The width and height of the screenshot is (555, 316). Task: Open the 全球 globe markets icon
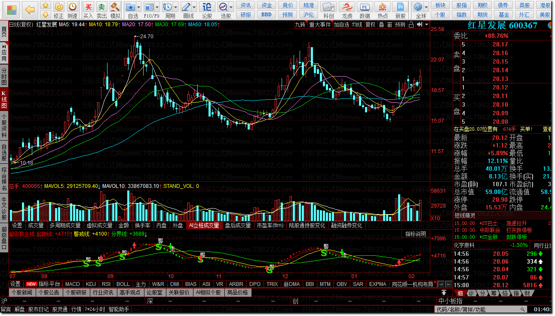(418, 6)
